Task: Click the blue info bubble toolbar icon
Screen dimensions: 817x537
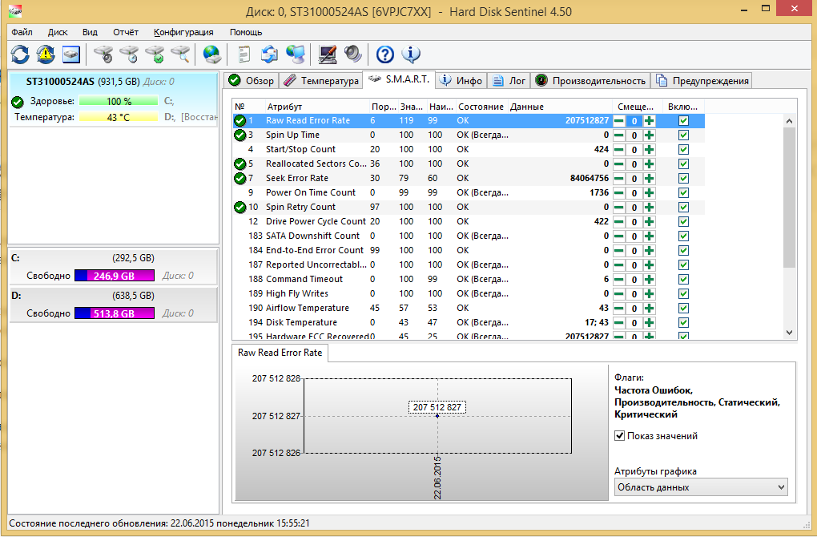Action: point(411,55)
